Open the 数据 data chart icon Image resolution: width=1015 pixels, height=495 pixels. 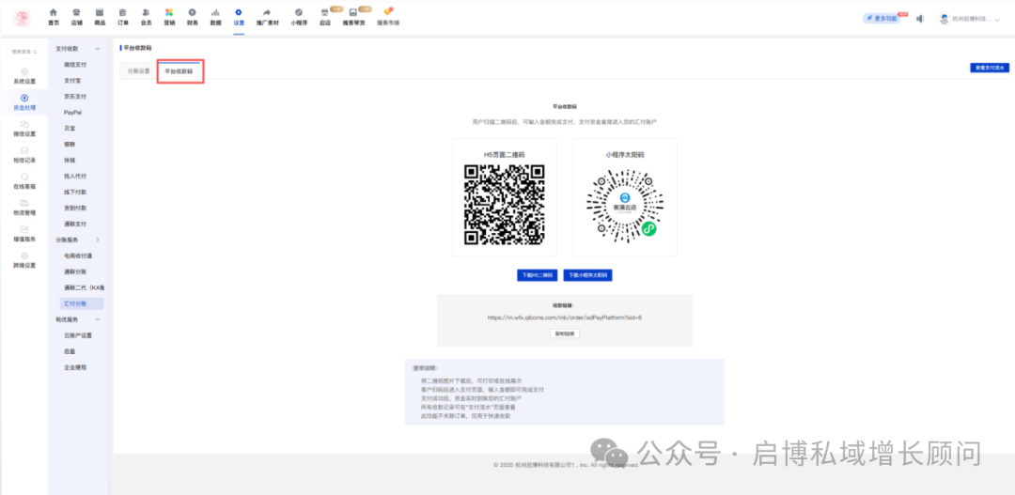215,15
